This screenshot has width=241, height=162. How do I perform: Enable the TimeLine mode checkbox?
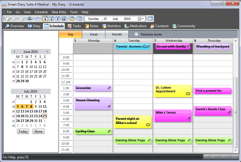(x=136, y=34)
